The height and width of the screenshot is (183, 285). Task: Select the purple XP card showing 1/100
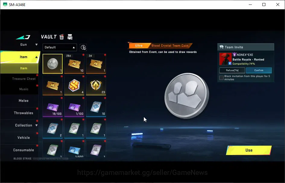tap(74, 107)
